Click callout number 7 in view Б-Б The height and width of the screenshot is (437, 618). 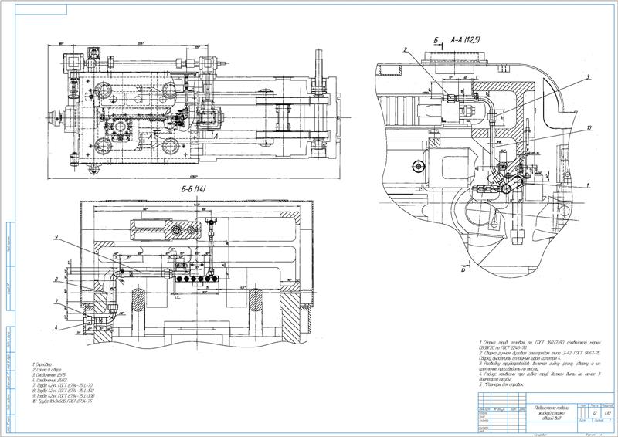(x=56, y=302)
